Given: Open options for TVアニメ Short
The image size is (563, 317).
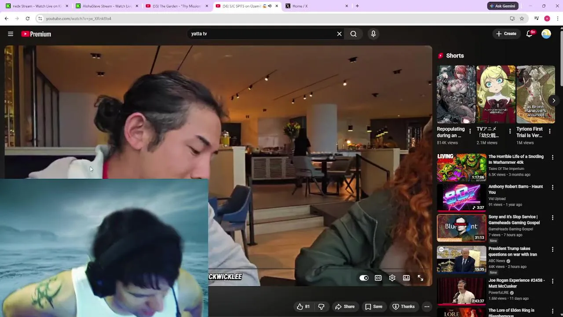Looking at the screenshot, I should click(x=510, y=131).
